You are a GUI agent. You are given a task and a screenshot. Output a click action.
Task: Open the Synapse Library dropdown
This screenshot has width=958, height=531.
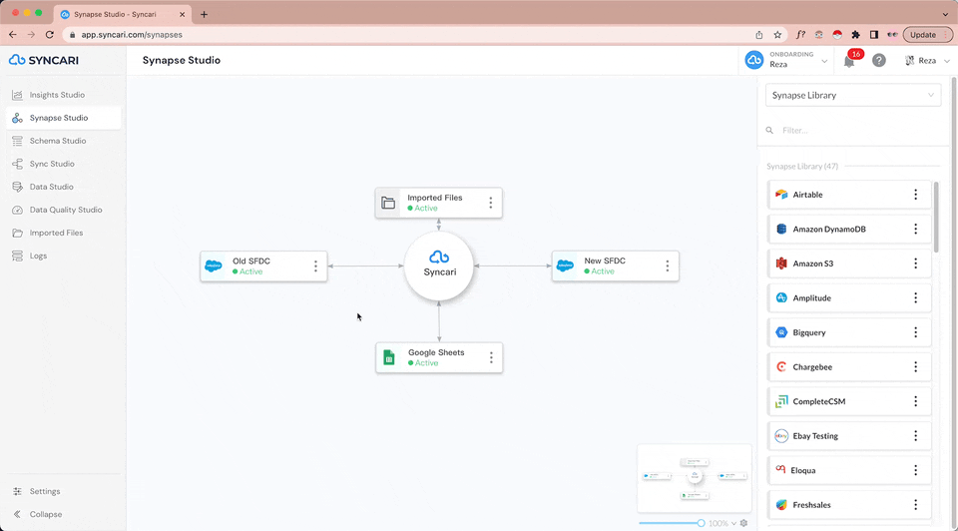pyautogui.click(x=853, y=96)
